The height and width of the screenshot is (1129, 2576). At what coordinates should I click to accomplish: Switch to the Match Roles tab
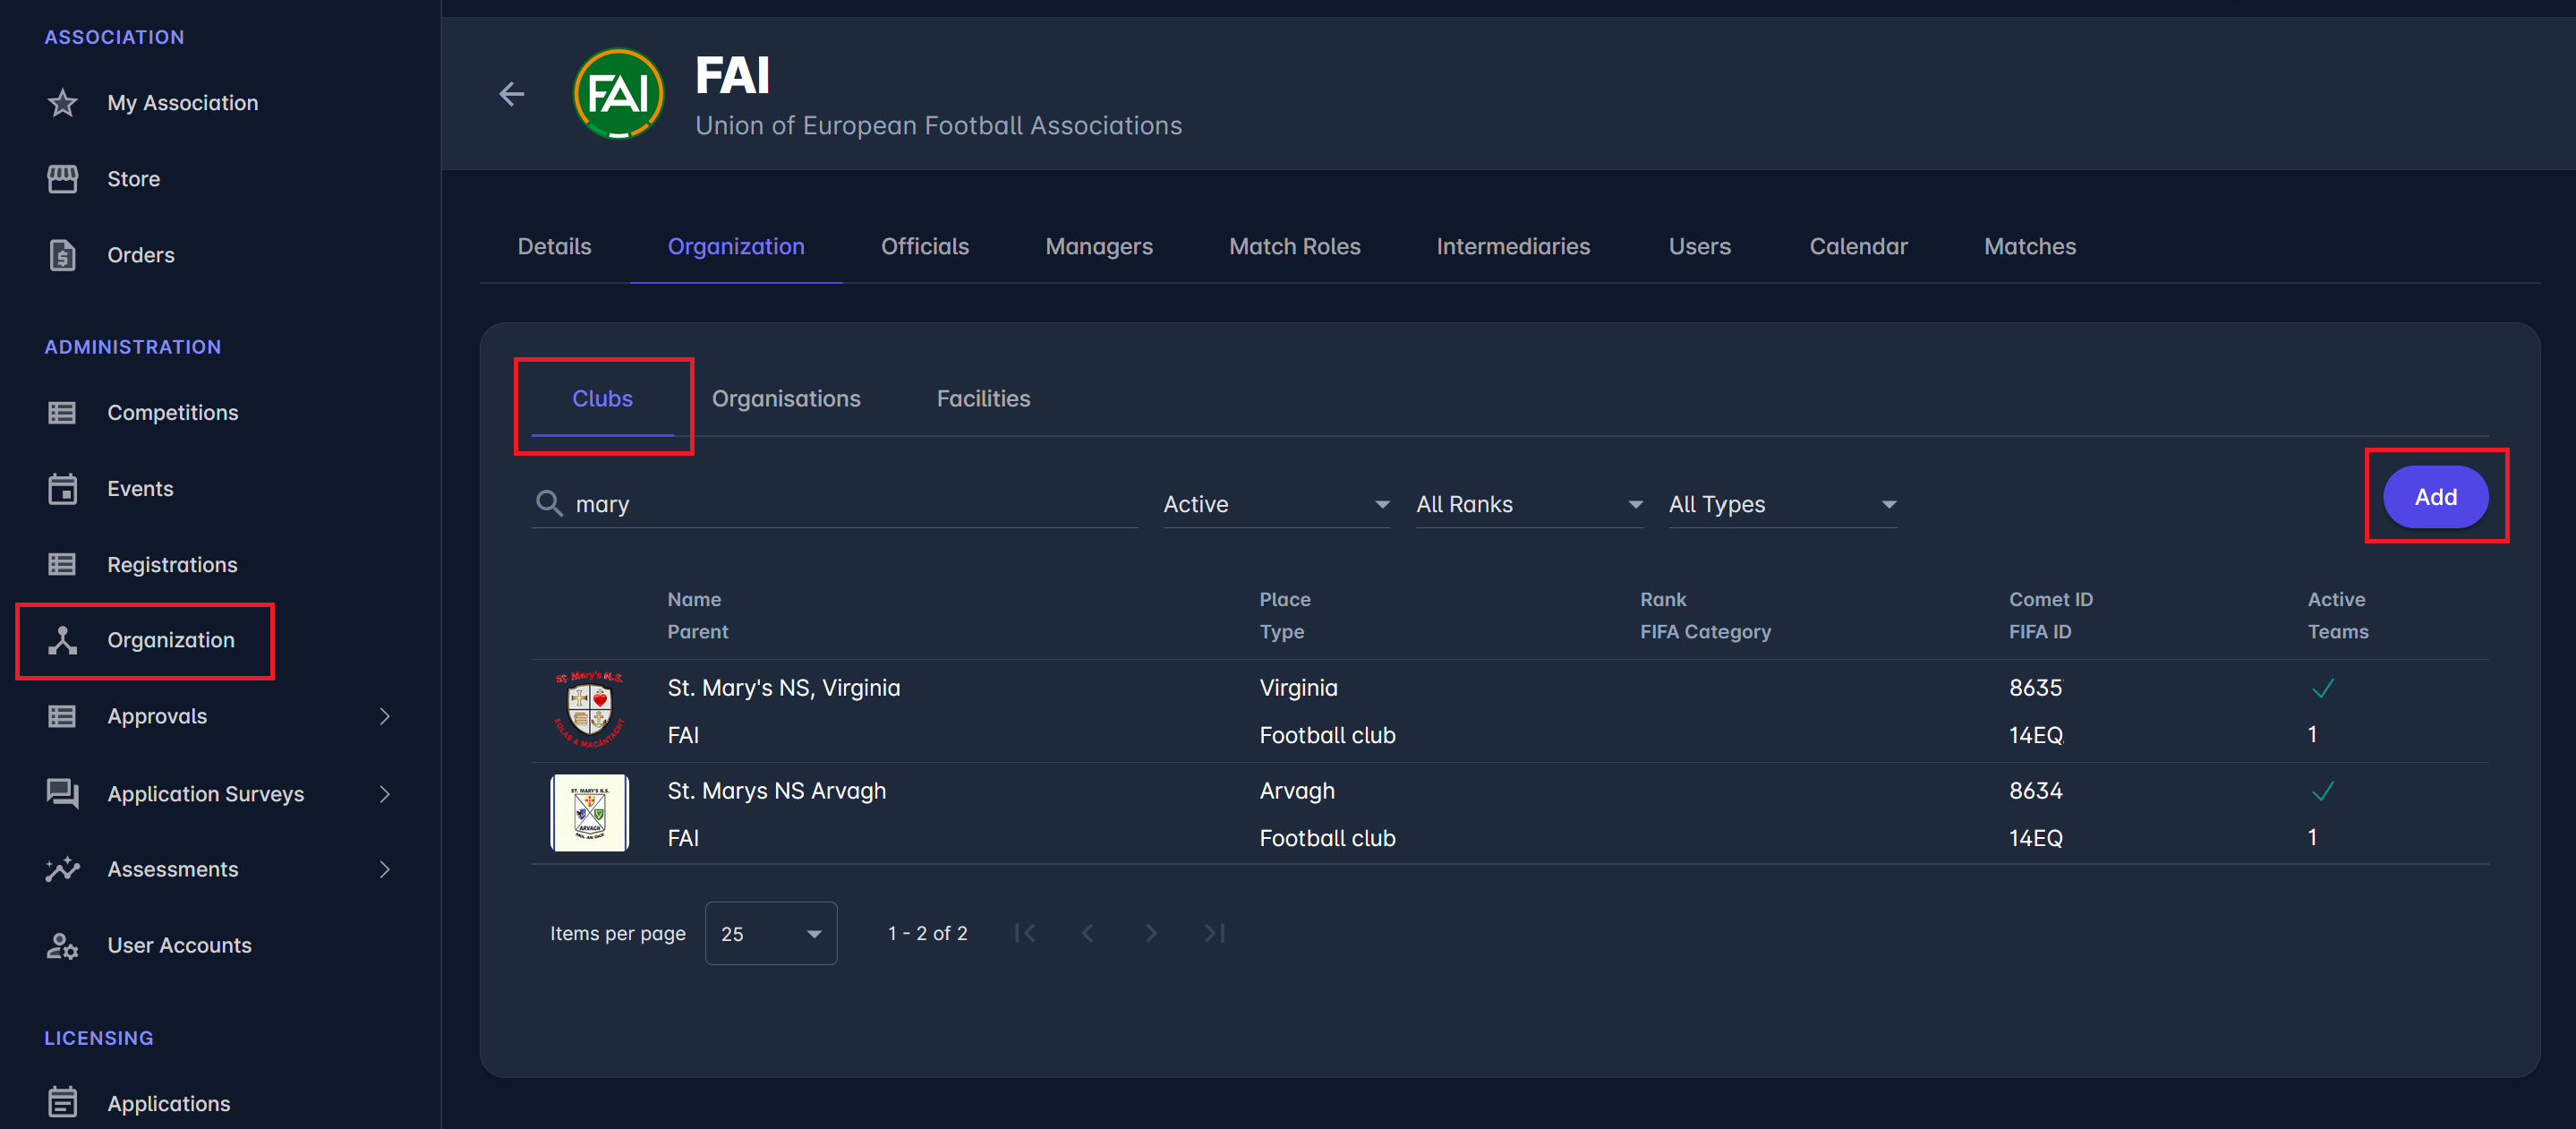1295,246
